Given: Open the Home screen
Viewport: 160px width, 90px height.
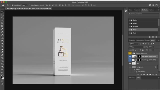Looking at the screenshot, I should click(x=3, y=5).
